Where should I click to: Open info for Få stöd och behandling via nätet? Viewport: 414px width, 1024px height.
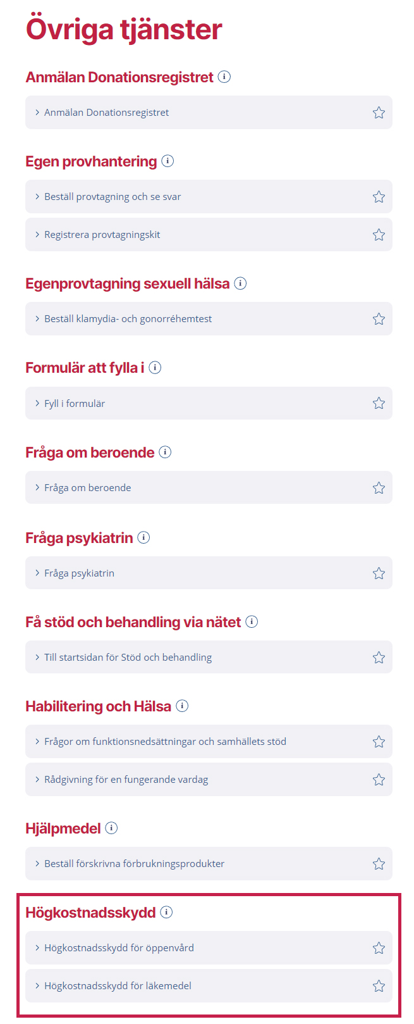click(x=252, y=622)
